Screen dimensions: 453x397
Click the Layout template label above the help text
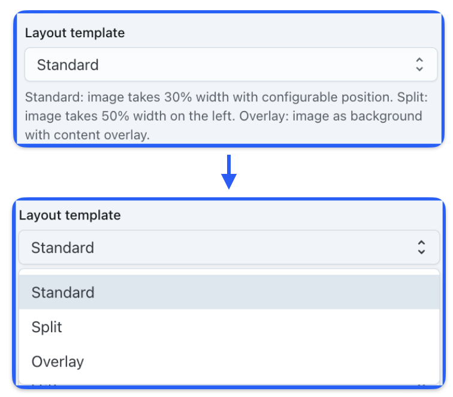pyautogui.click(x=75, y=33)
